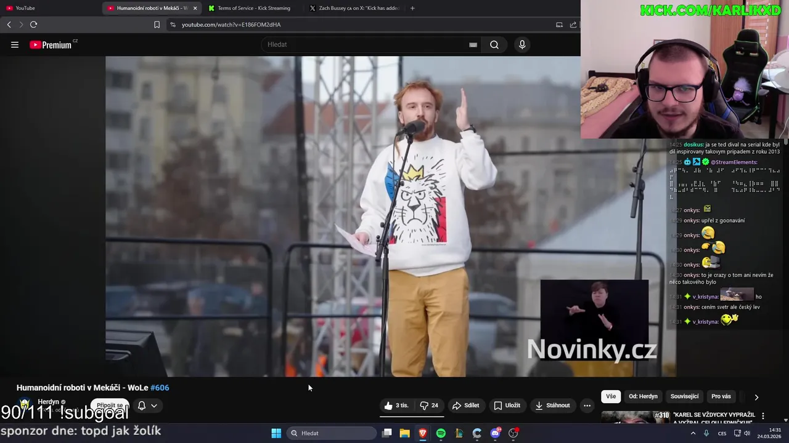Save video with Uložit button

[x=507, y=405]
